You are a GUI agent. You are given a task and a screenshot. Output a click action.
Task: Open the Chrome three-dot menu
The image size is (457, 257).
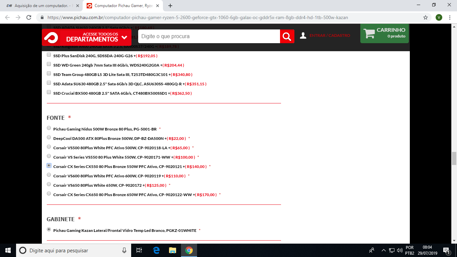click(450, 17)
